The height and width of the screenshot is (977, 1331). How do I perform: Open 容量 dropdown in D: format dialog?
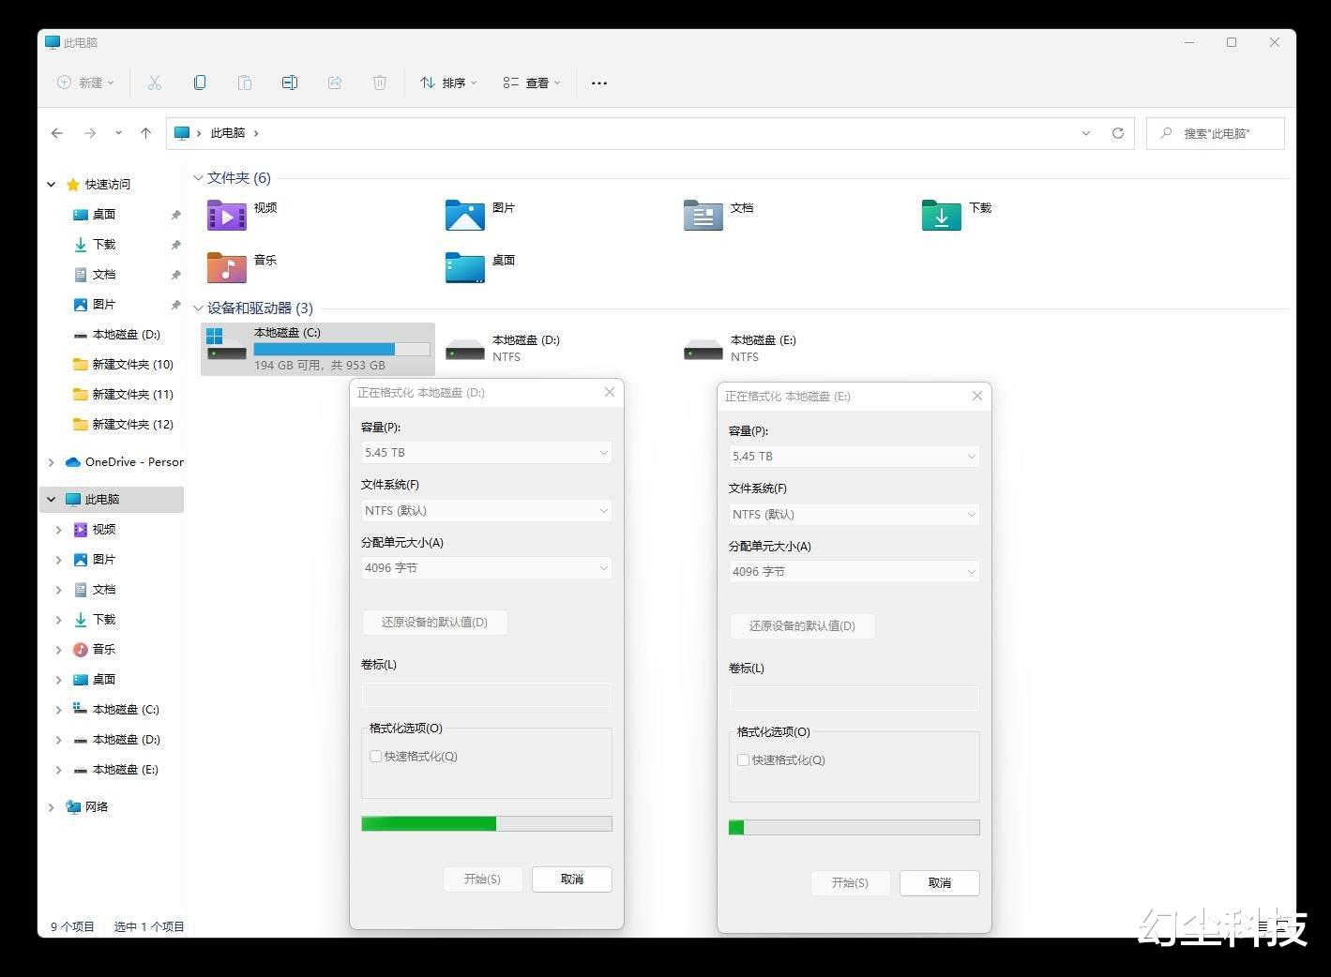pyautogui.click(x=486, y=453)
